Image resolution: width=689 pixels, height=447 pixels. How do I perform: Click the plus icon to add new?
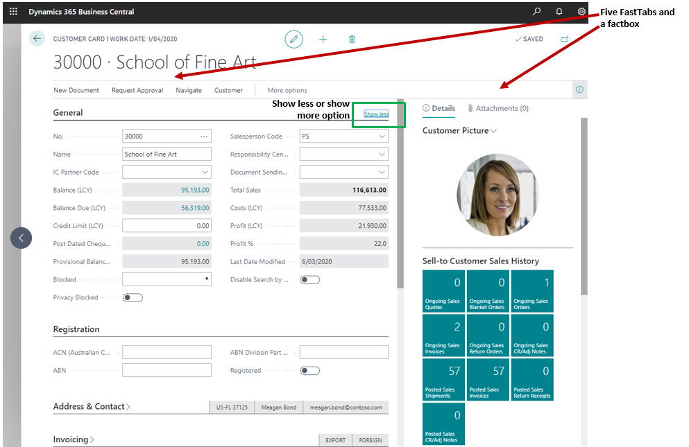(323, 40)
